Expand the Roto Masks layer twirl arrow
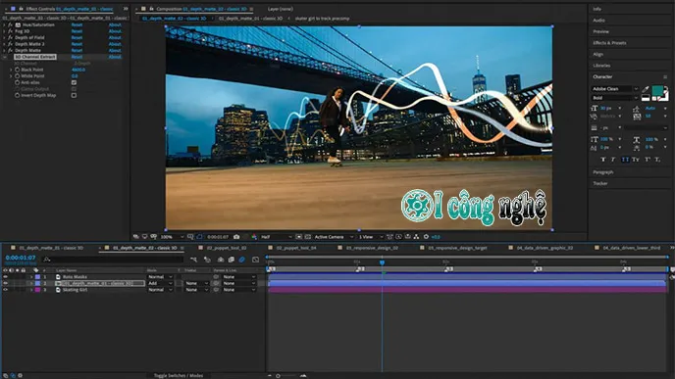The height and width of the screenshot is (379, 675). (31, 277)
